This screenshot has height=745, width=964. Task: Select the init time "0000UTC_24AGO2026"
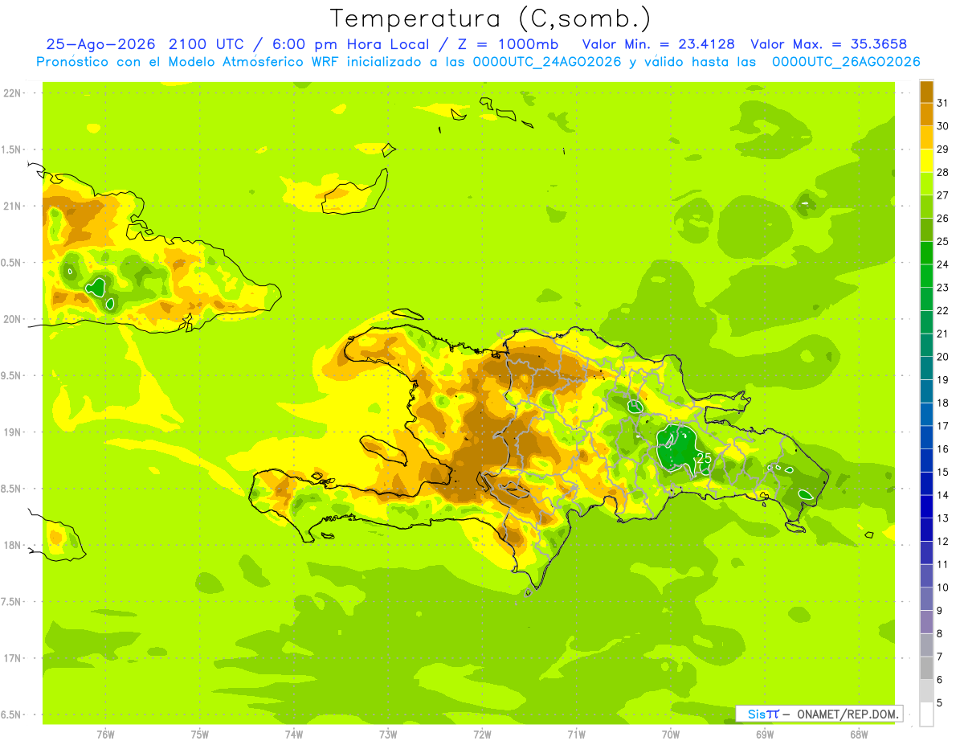pos(546,62)
